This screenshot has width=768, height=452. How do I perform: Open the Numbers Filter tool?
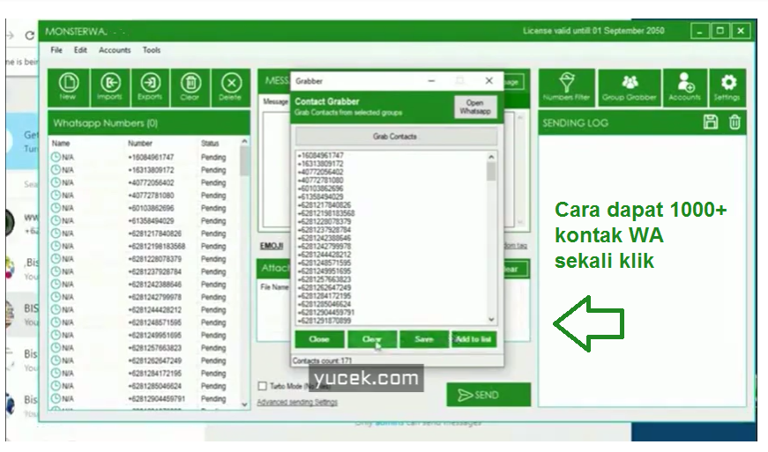point(567,87)
